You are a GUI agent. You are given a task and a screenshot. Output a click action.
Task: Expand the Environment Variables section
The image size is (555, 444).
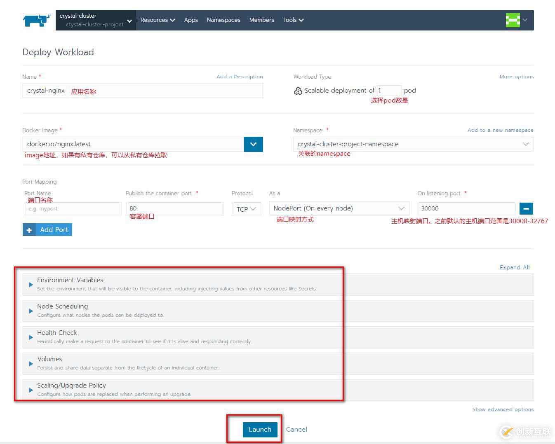278,284
